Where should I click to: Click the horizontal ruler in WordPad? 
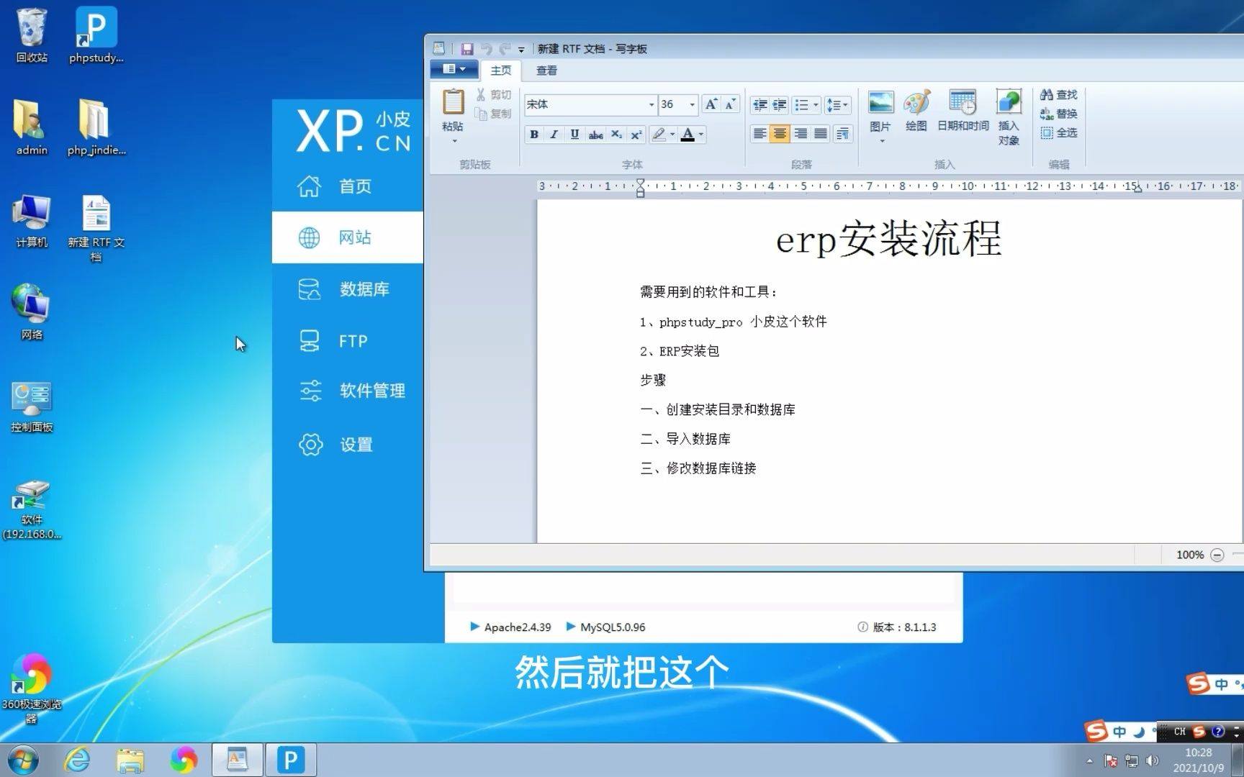point(889,186)
